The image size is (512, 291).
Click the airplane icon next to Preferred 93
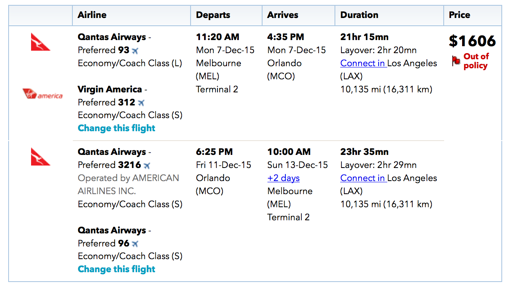point(135,51)
